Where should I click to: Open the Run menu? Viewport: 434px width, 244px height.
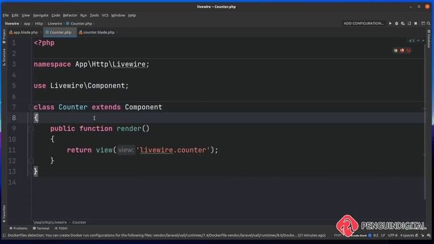tap(83, 15)
